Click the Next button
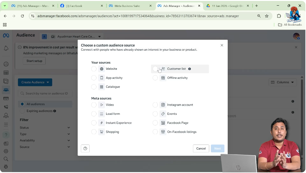 tap(218, 149)
